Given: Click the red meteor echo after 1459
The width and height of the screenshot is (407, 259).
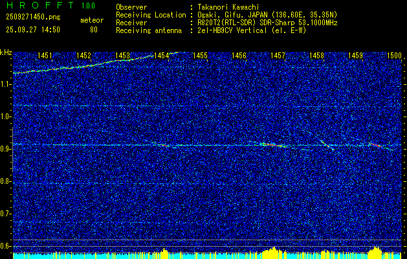Looking at the screenshot, I should [375, 144].
